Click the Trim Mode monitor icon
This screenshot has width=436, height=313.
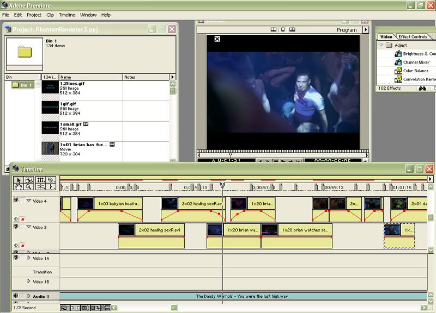[292, 29]
